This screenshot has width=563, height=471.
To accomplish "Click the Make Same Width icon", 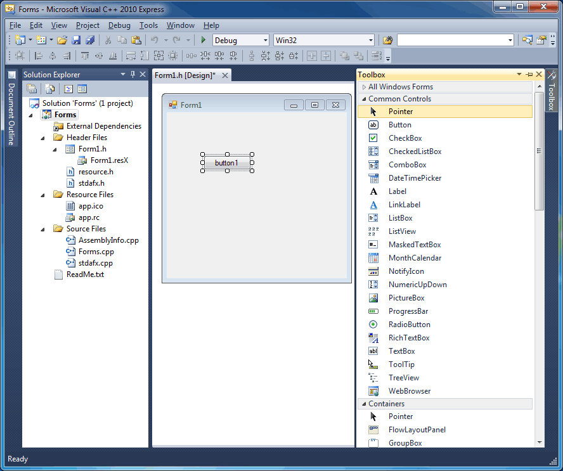I will (131, 56).
